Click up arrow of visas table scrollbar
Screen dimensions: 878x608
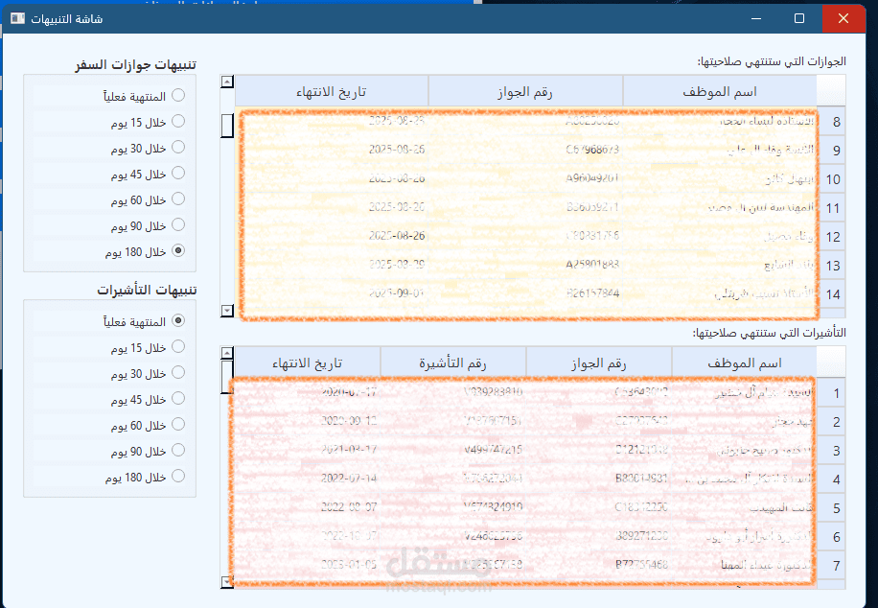227,353
